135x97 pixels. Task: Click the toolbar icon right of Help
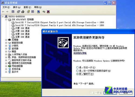(x=33, y=12)
